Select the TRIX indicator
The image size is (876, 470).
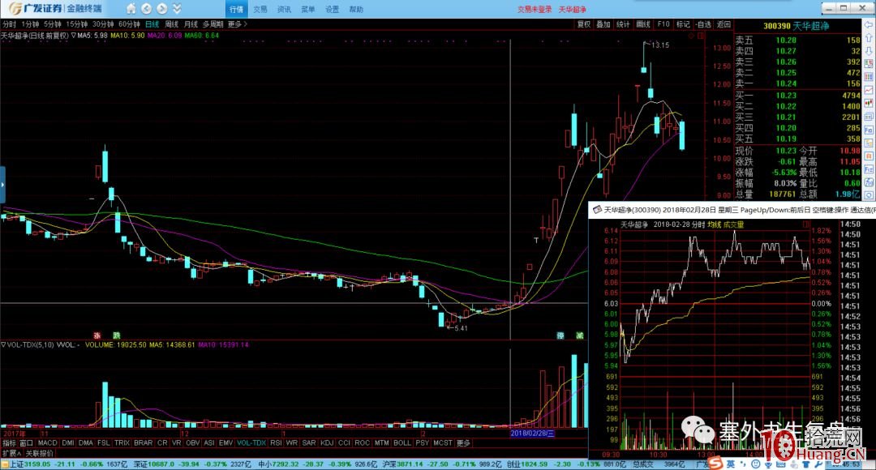click(x=122, y=442)
